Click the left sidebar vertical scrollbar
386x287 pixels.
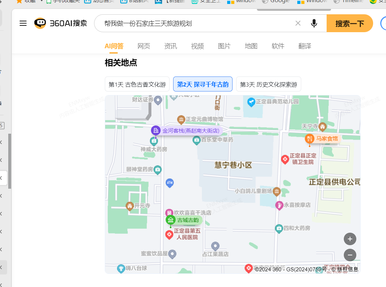(x=10, y=161)
